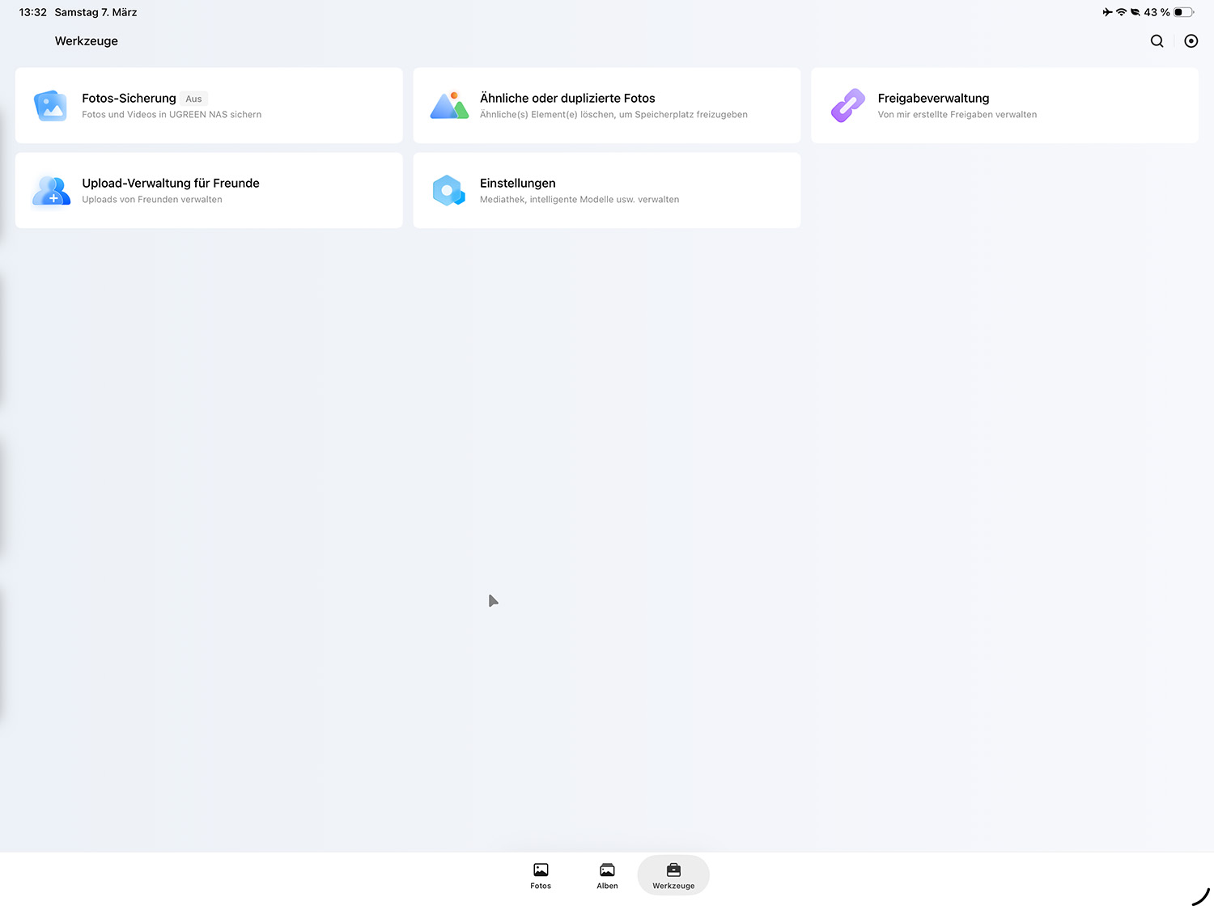The height and width of the screenshot is (910, 1214).
Task: Open Freigabeverwaltung title text
Action: point(933,98)
